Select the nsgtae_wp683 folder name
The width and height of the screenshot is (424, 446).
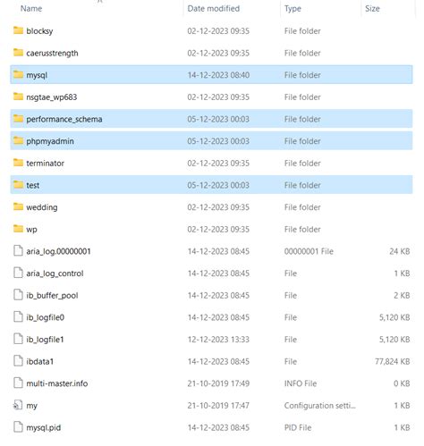coord(52,97)
